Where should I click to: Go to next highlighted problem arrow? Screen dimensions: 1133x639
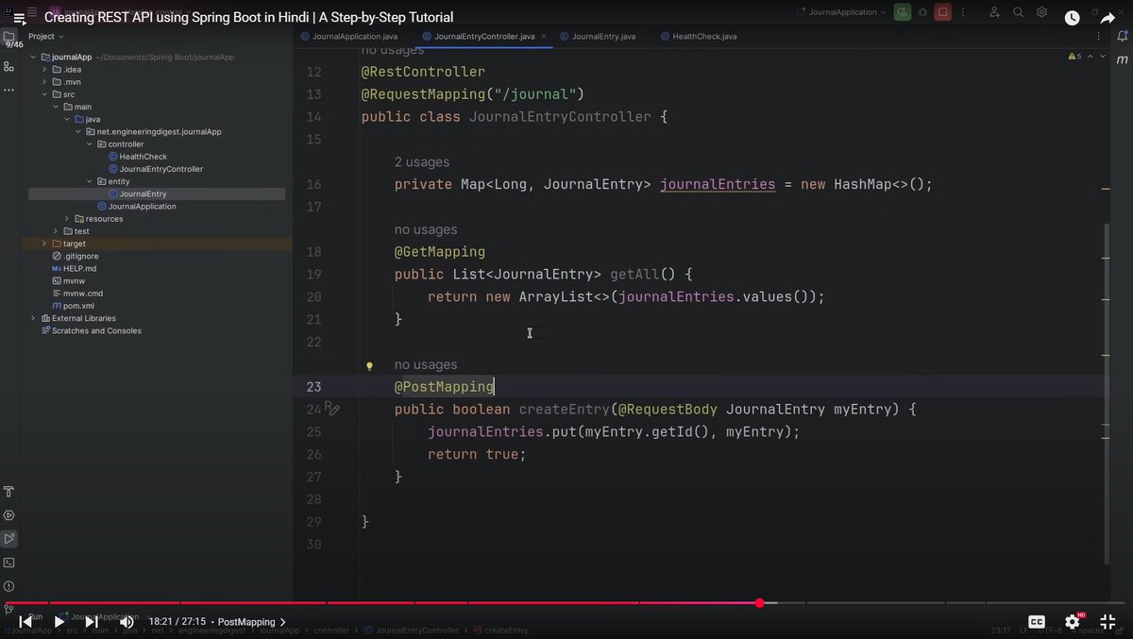pyautogui.click(x=1102, y=57)
